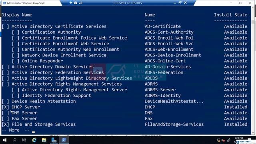Click 'Installed' state in File and Storage row
Image resolution: width=256 pixels, height=144 pixels.
point(236,124)
